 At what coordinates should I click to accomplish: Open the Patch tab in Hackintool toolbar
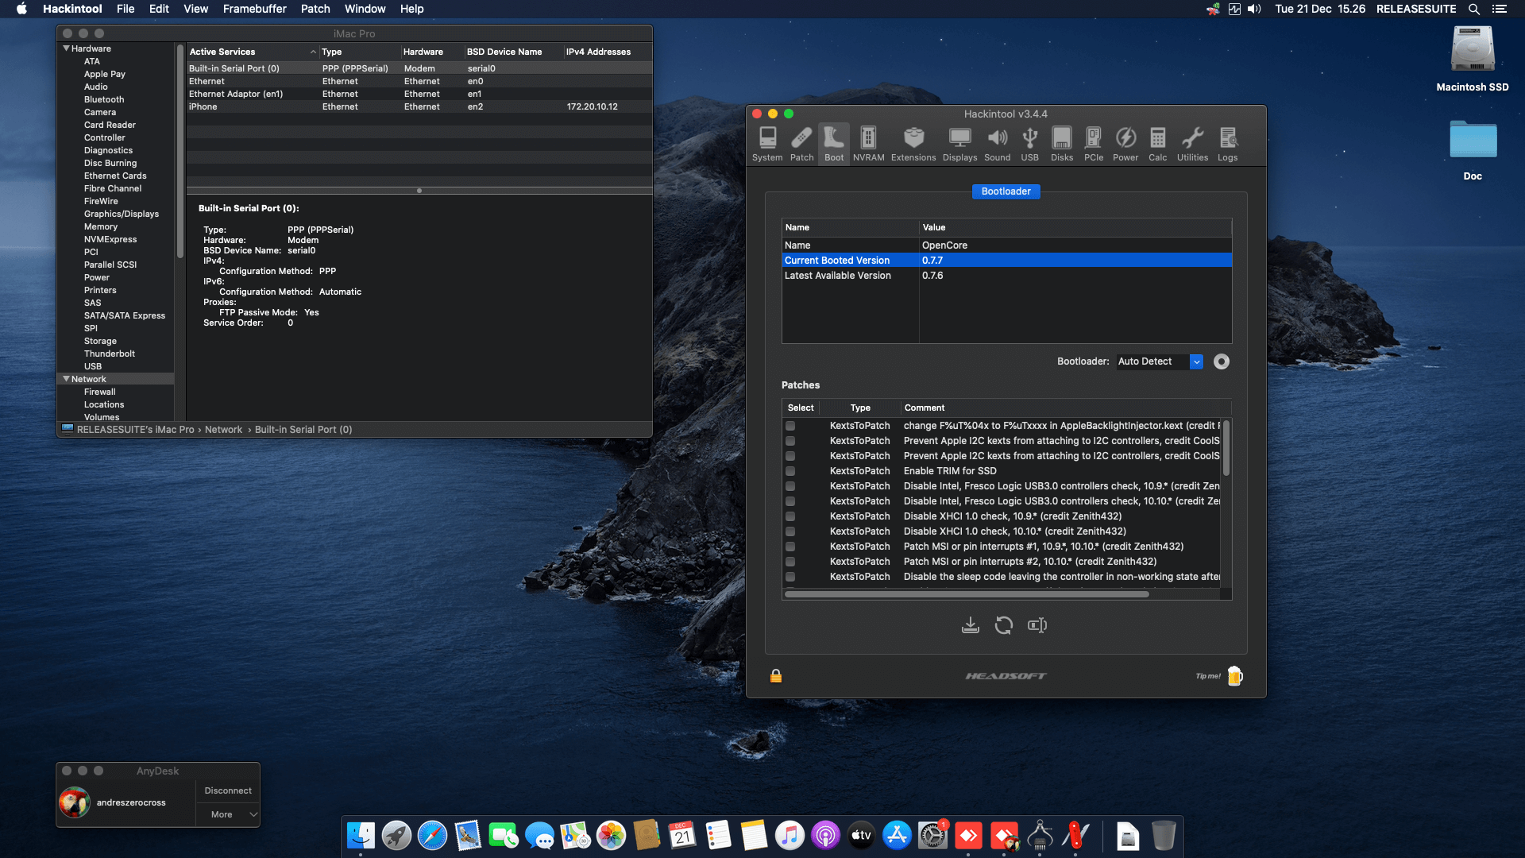(801, 144)
